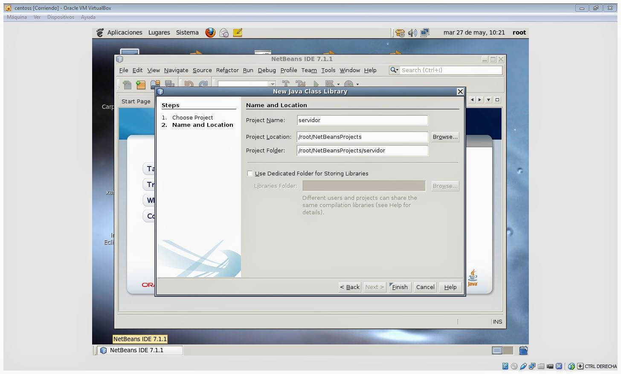This screenshot has width=621, height=374.
Task: Click the Profile Project toolbar icon
Action: [x=348, y=84]
